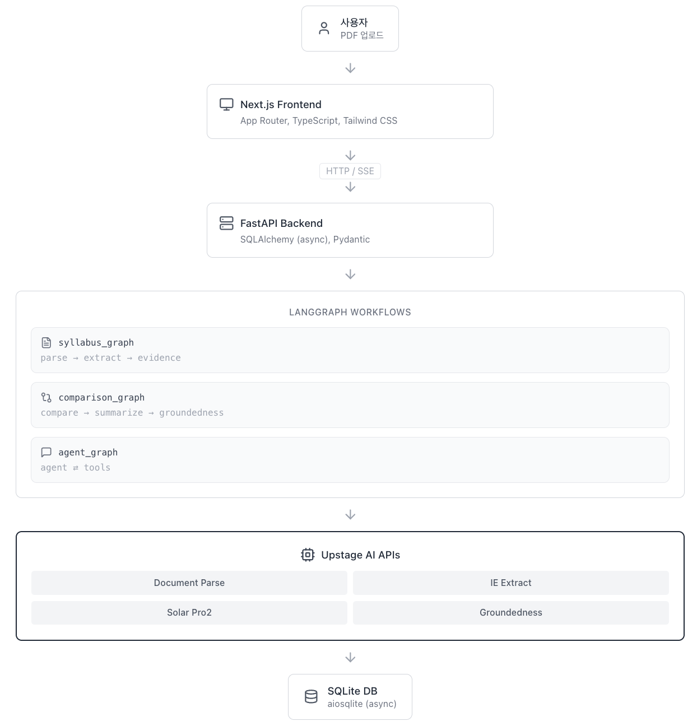697x726 pixels.
Task: Click the git-compare icon next to comparison_graph
Action: click(x=47, y=397)
